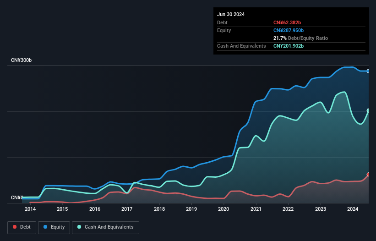Image resolution: width=376 pixels, height=241 pixels.
Task: Click the teal Cash endpoint marker
Action: click(x=368, y=110)
